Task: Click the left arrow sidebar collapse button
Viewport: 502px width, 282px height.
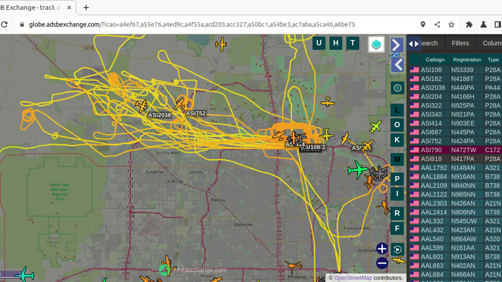Action: tap(397, 65)
